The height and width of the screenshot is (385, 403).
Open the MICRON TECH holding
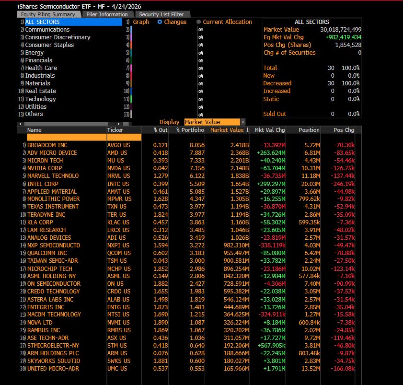(x=45, y=161)
